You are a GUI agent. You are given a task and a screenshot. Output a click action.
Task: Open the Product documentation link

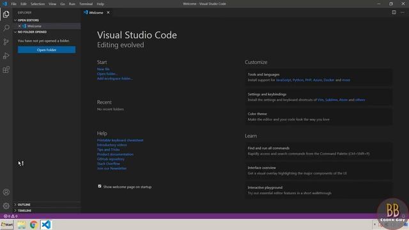[x=115, y=155]
